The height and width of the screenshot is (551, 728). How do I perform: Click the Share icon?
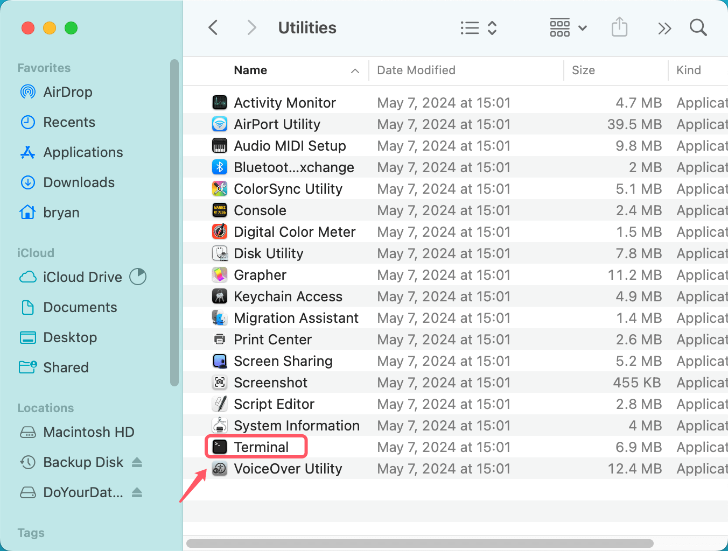(x=619, y=27)
